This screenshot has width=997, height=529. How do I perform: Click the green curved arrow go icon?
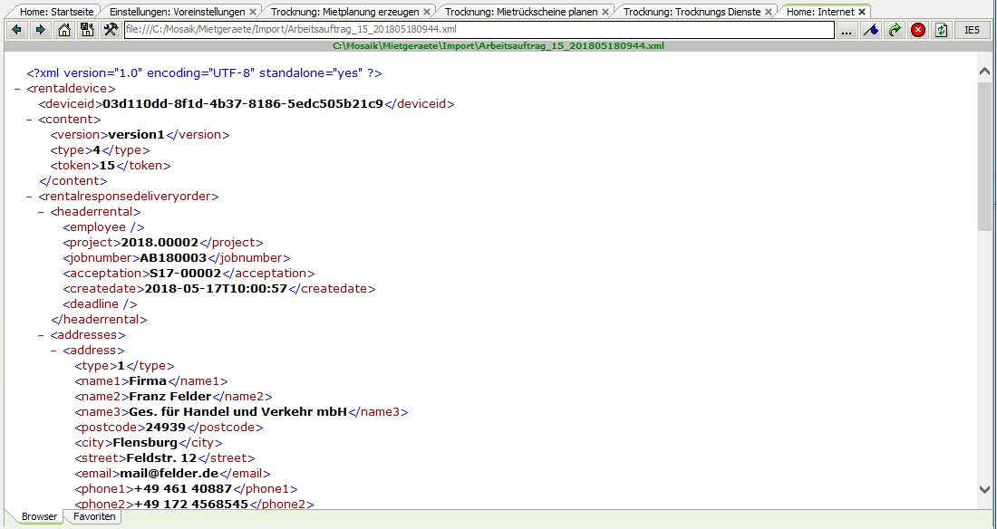coord(895,30)
